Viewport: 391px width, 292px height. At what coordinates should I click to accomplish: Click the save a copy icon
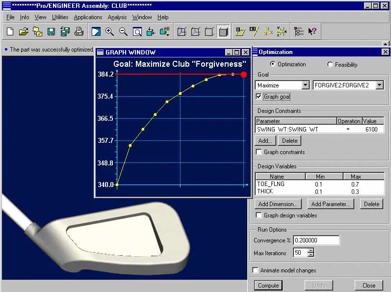coord(65,32)
